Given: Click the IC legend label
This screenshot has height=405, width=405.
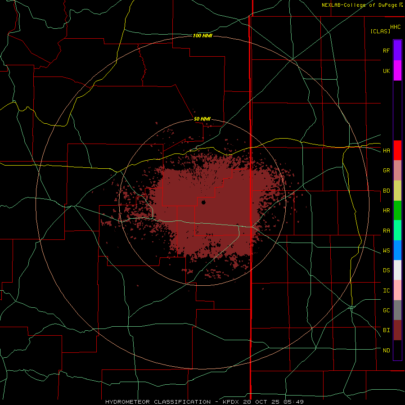Looking at the screenshot, I should pyautogui.click(x=386, y=291).
